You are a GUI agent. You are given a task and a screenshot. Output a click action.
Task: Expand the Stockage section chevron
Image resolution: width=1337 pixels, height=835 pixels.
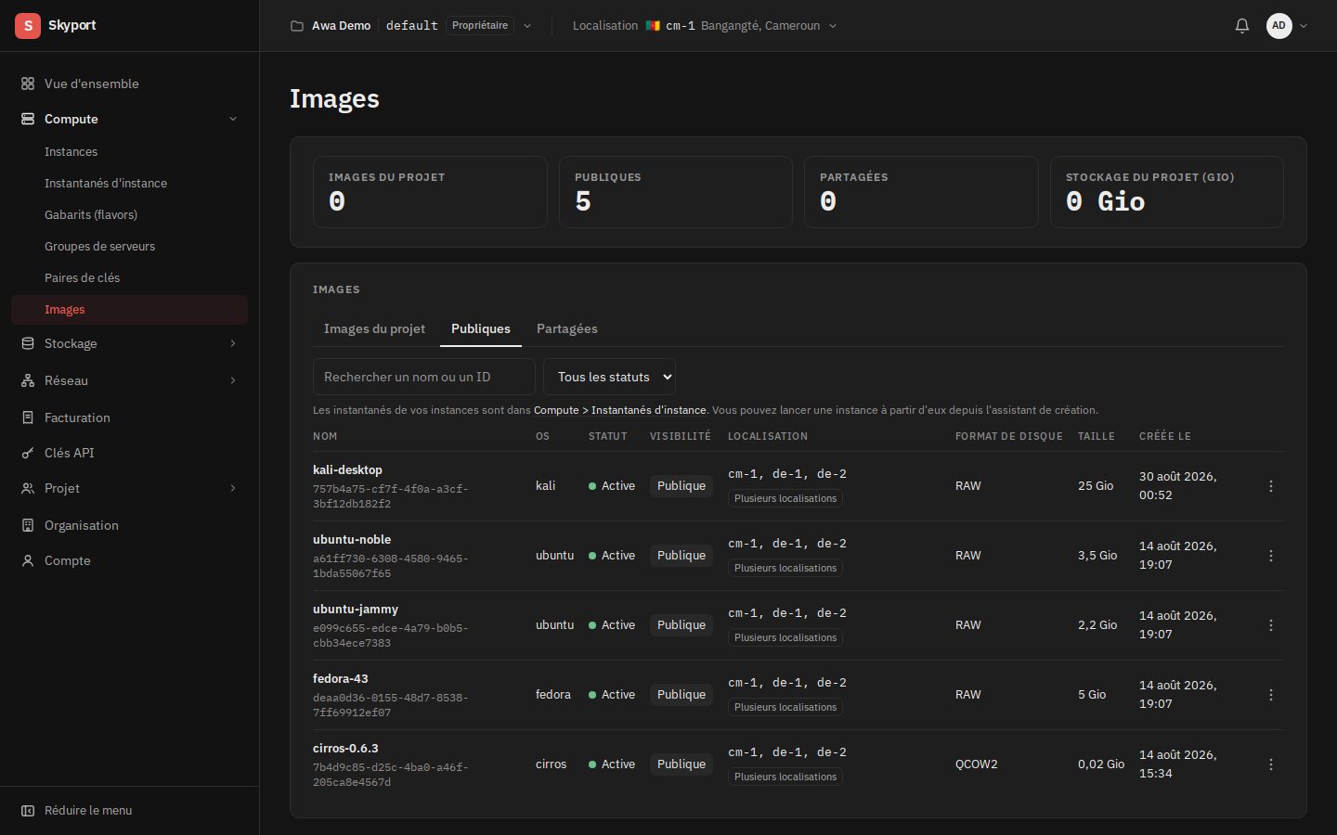pyautogui.click(x=233, y=343)
